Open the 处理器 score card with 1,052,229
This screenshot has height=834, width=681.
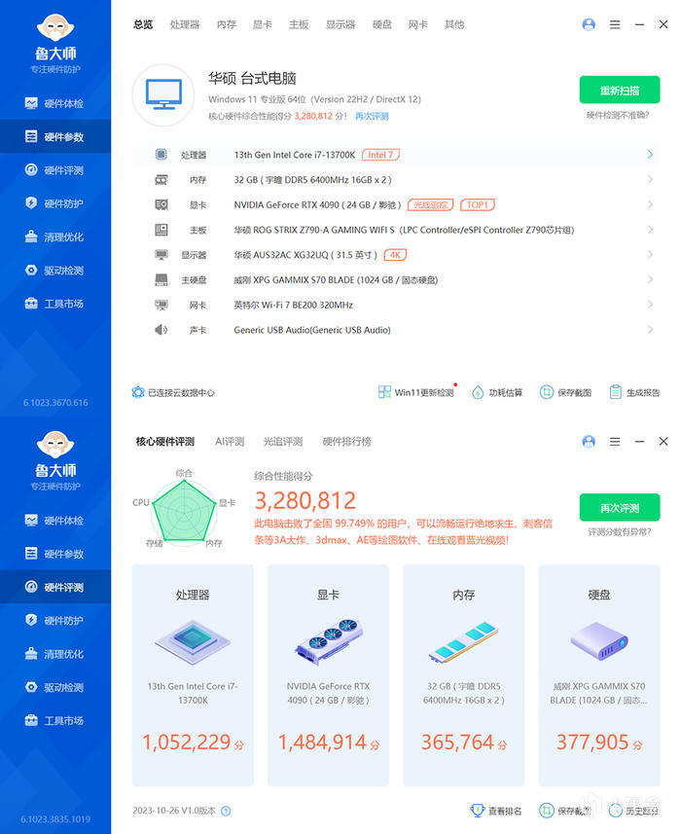pyautogui.click(x=193, y=675)
